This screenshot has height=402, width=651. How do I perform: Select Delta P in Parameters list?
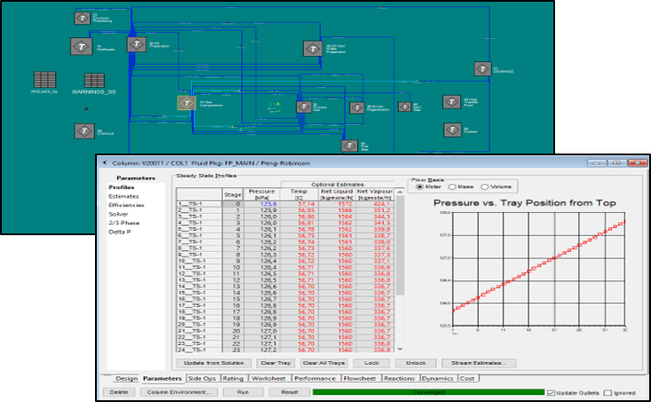click(120, 233)
